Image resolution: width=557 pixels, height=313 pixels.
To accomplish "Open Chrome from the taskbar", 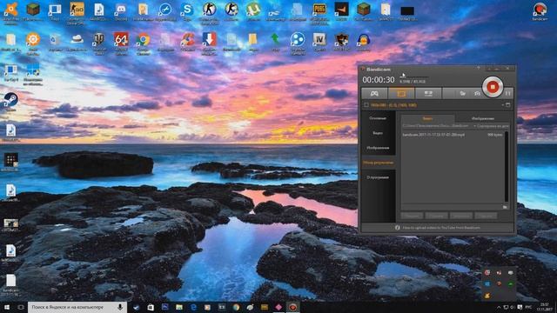I will tap(236, 307).
